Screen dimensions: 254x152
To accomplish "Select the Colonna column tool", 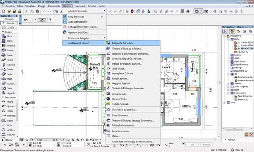I will [9, 65].
